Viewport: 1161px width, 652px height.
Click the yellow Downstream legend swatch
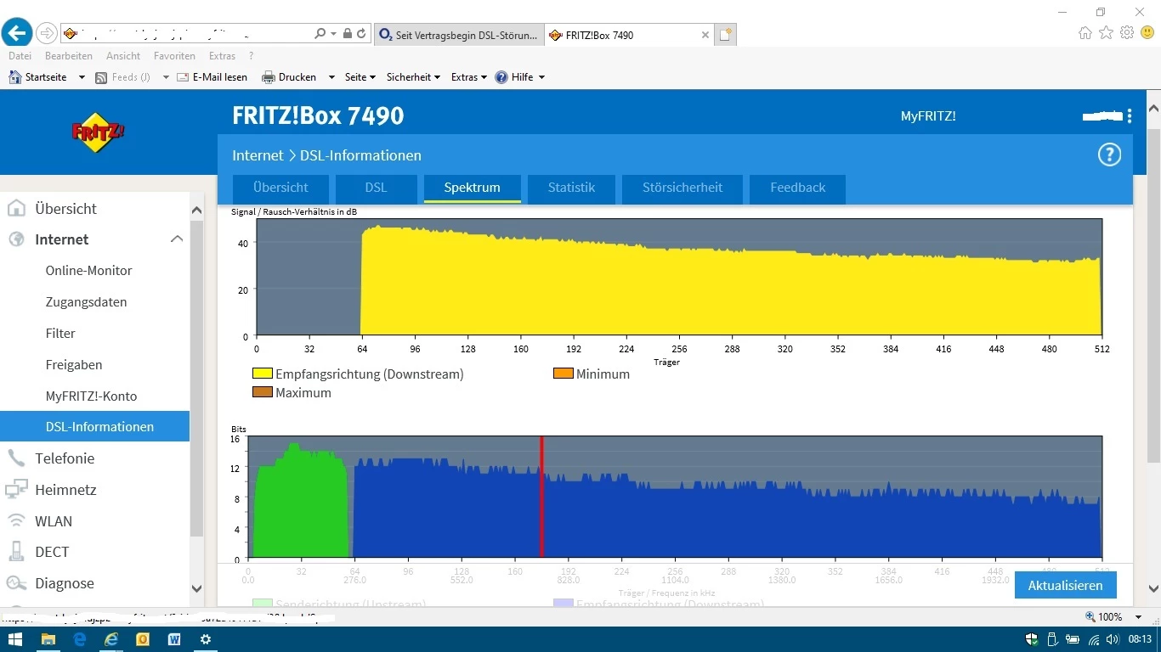click(x=262, y=374)
